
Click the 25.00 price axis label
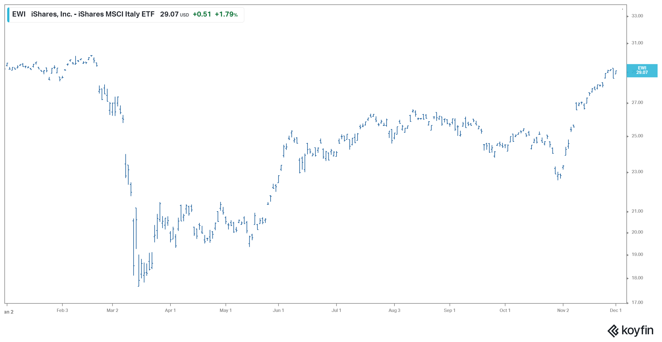tap(637, 136)
